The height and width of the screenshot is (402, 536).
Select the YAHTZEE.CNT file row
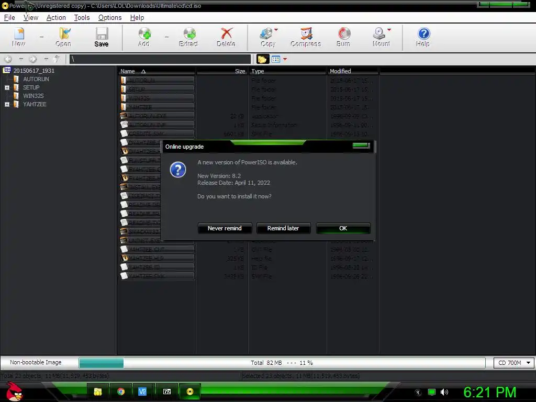pyautogui.click(x=157, y=249)
